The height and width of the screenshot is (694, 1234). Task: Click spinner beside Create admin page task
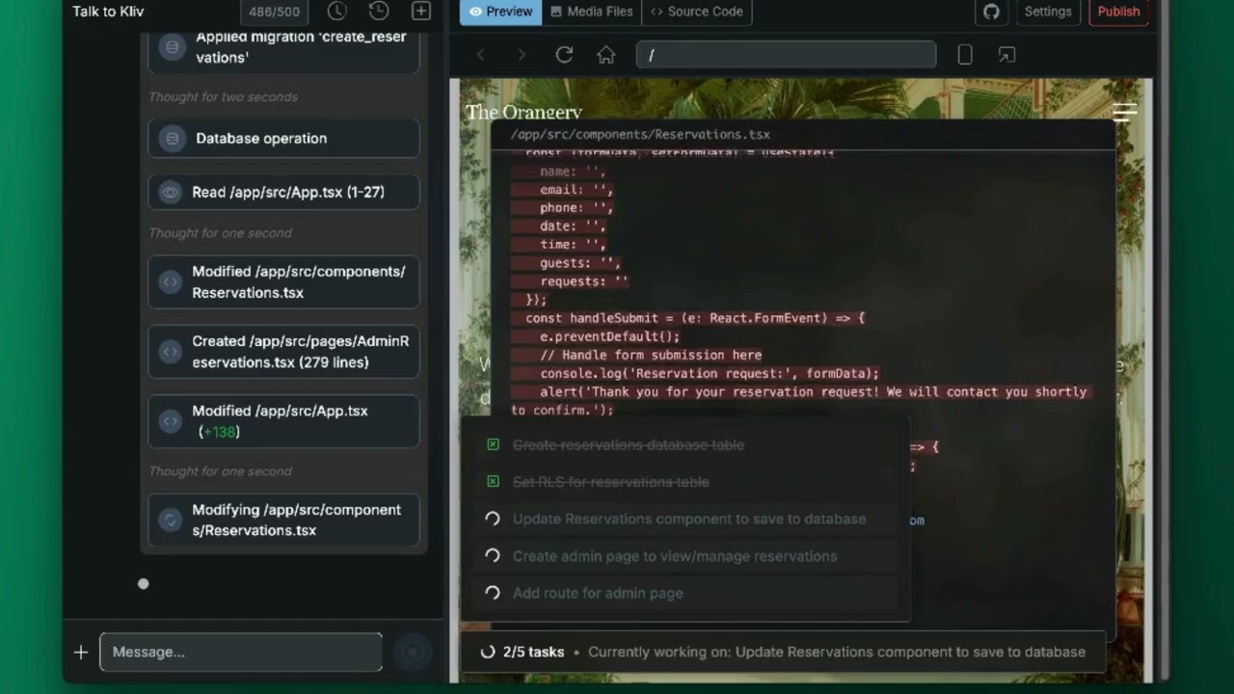point(493,556)
